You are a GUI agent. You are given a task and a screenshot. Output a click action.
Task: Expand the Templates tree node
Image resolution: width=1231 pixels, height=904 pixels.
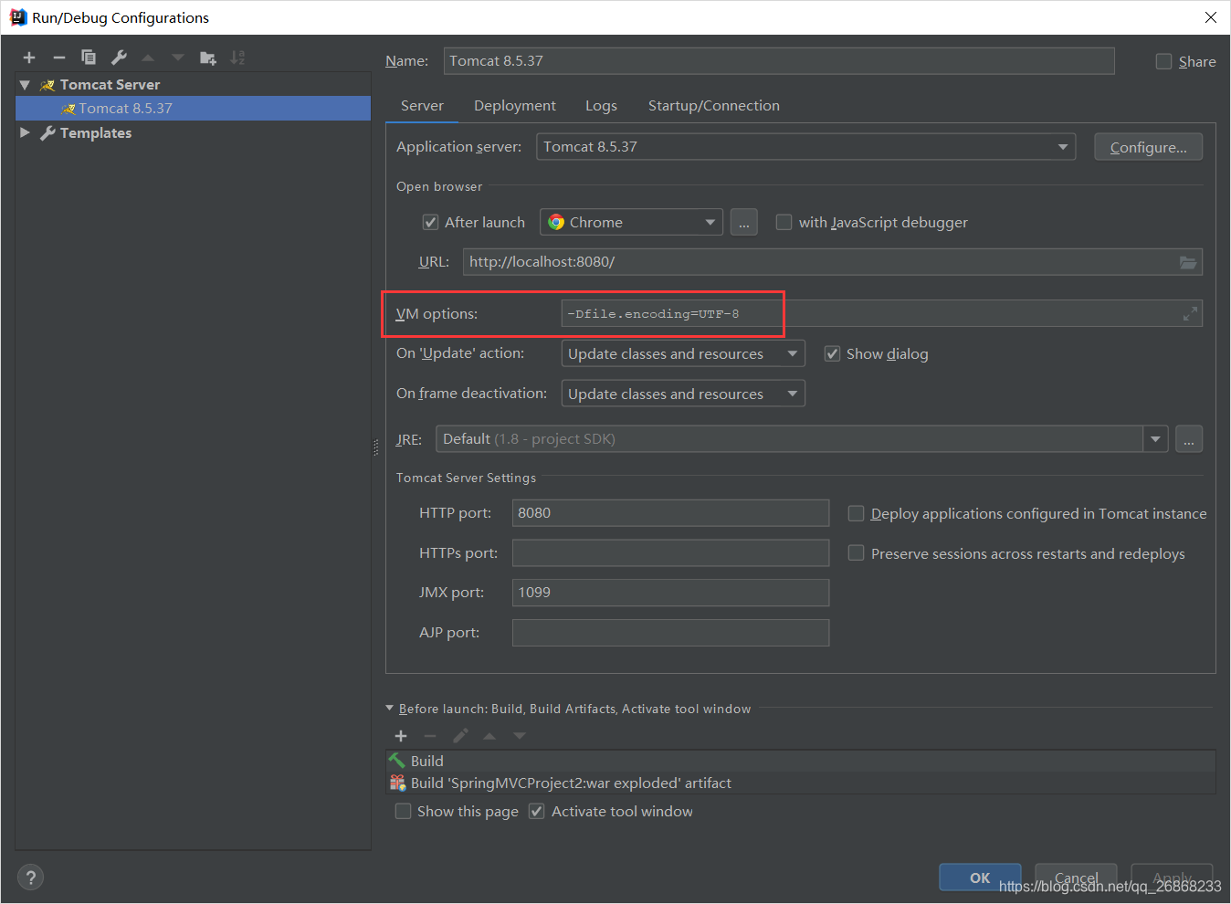25,133
